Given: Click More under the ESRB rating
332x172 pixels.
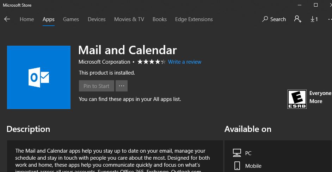Looking at the screenshot, I should point(316,101).
